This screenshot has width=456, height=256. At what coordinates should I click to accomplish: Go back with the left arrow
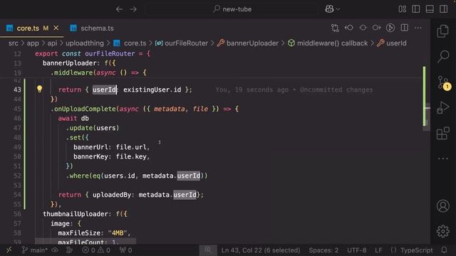pyautogui.click(x=119, y=9)
